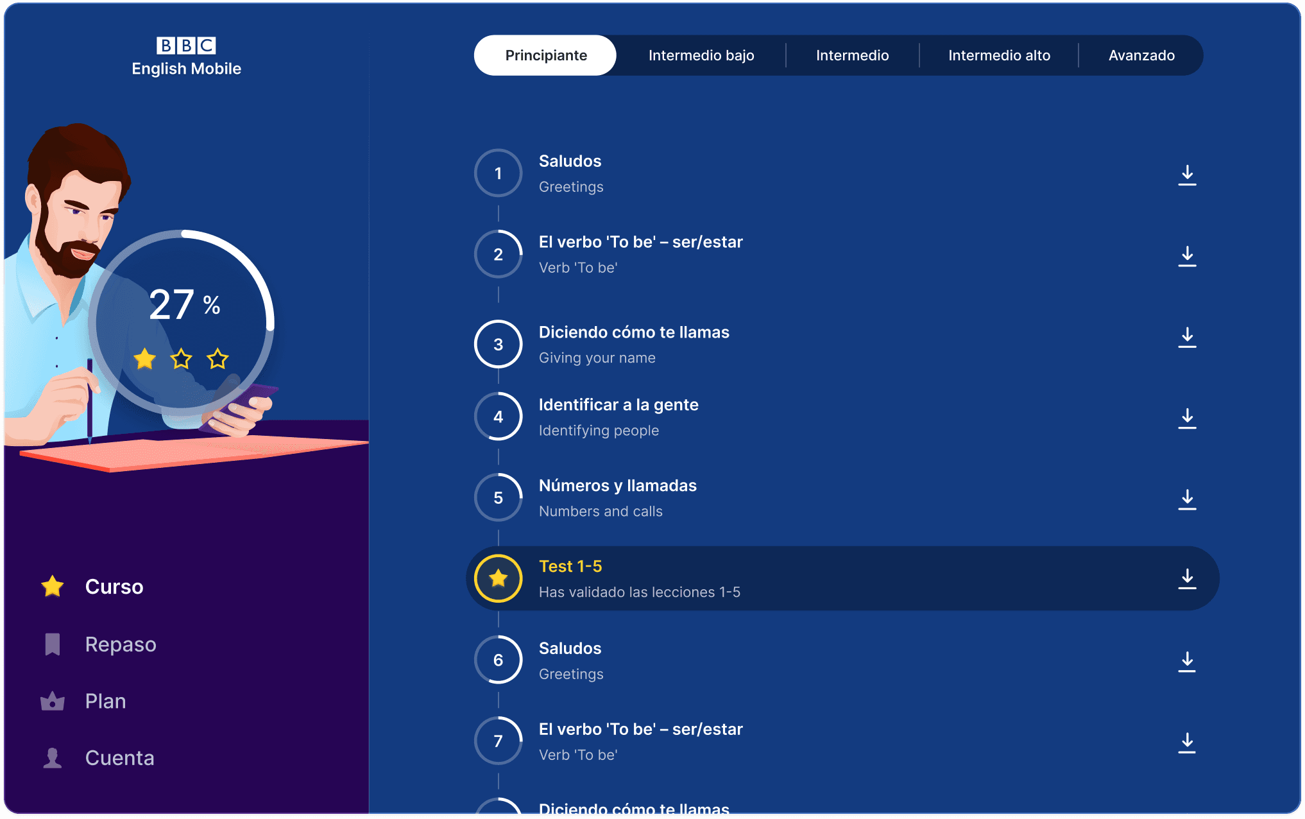
Task: Download lesson 5 Números y llamadas
Action: pos(1187,499)
